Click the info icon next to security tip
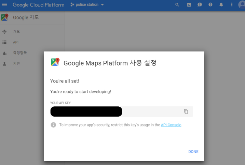The width and height of the screenshot is (245, 165). [53, 125]
